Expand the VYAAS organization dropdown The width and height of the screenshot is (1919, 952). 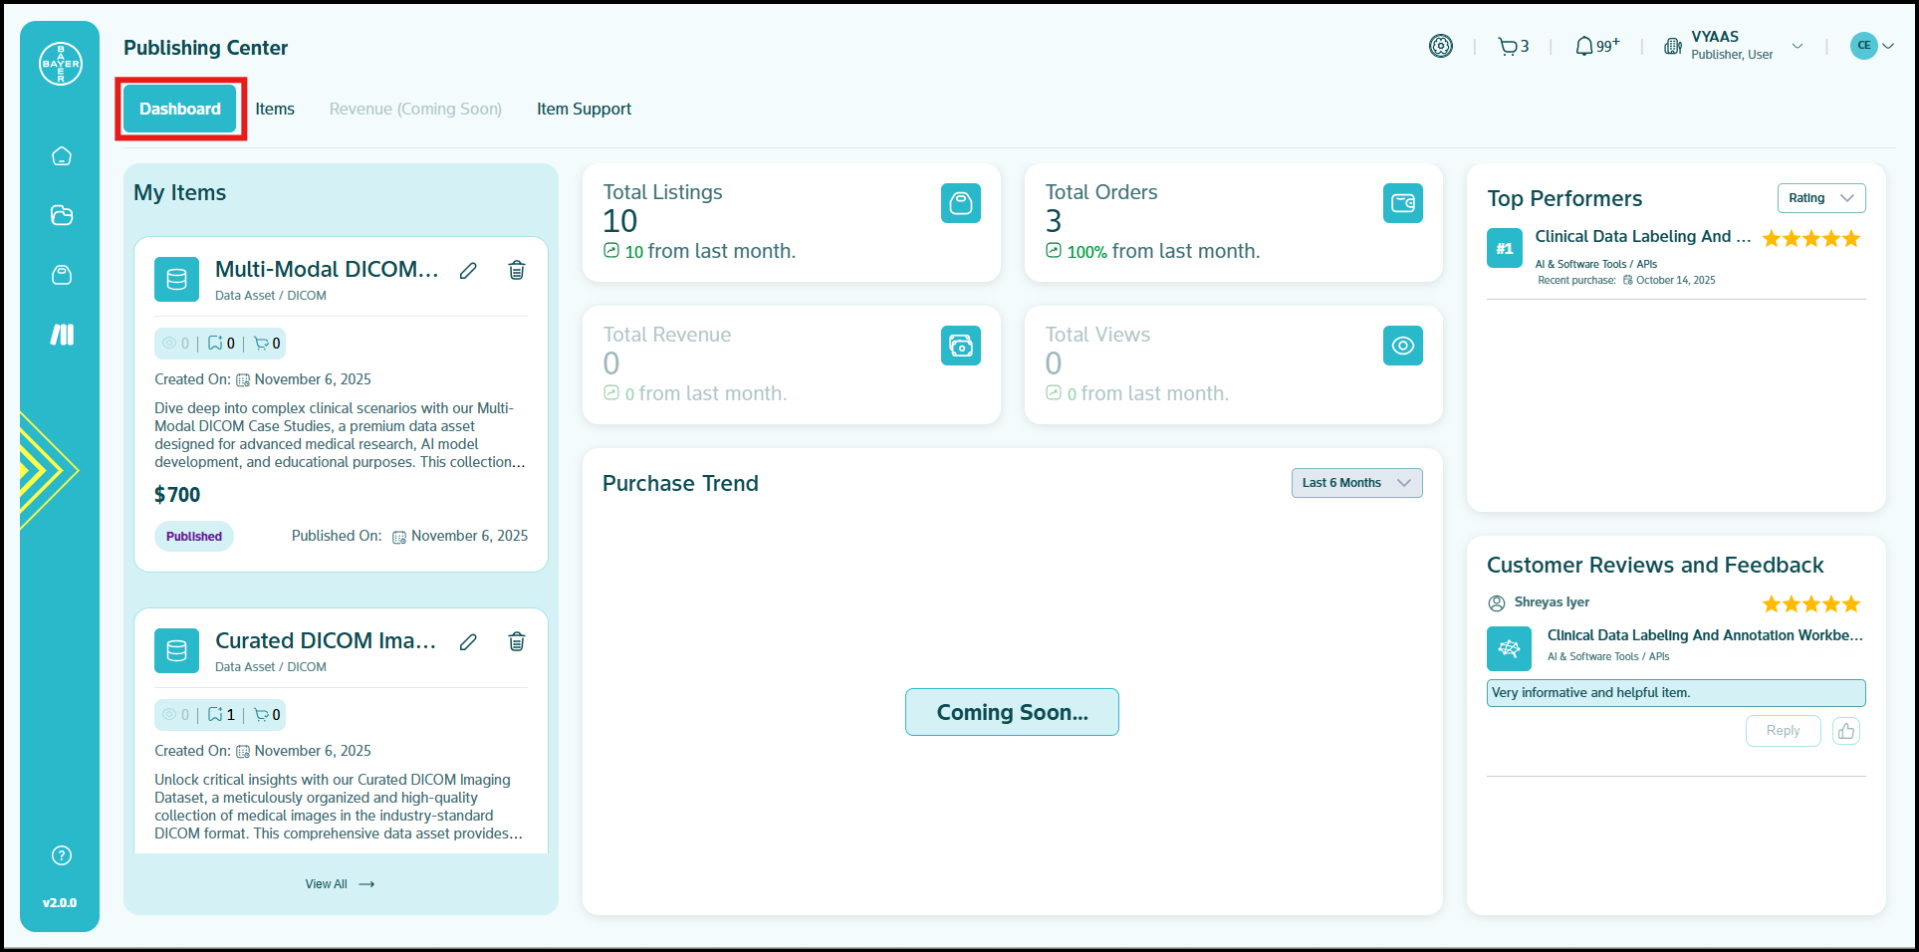point(1798,46)
